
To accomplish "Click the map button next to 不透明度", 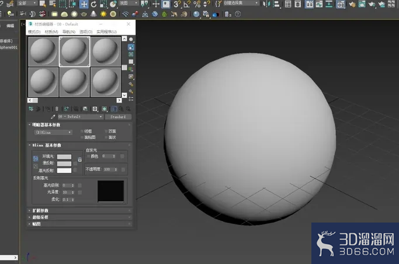I will 123,169.
